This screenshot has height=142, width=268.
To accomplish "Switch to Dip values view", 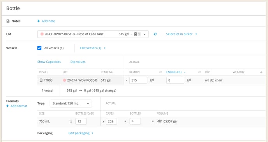I will click(x=78, y=62).
